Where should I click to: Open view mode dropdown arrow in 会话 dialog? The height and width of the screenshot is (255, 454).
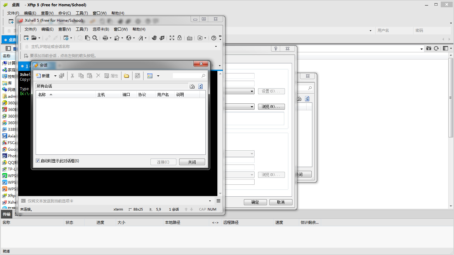(158, 76)
